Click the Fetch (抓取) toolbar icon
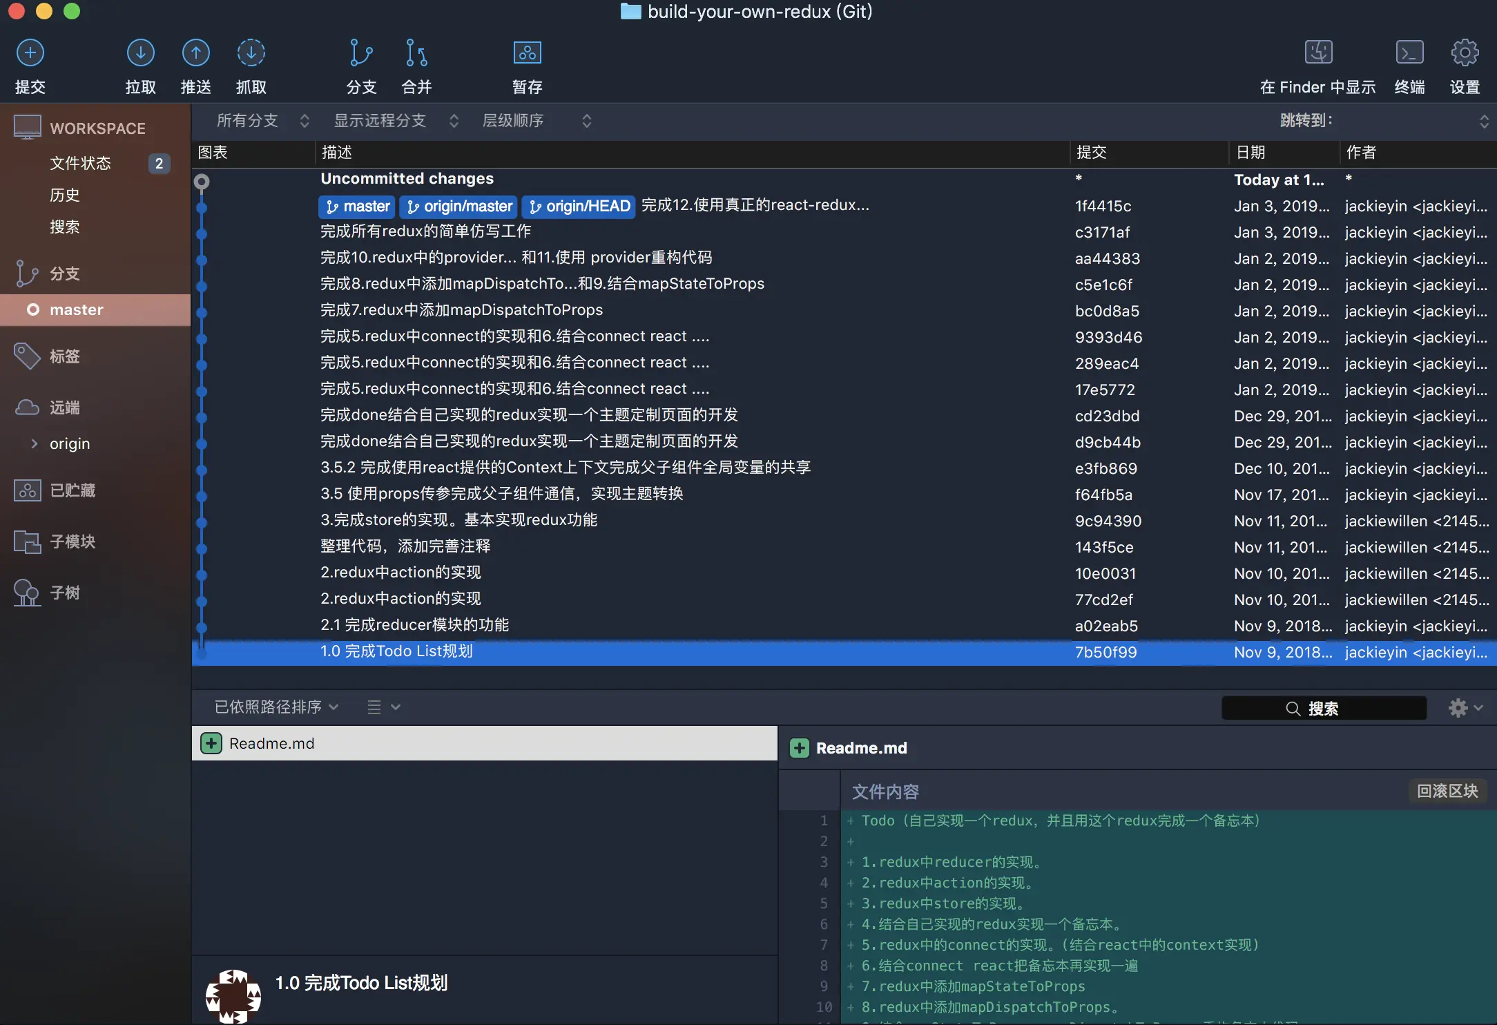The height and width of the screenshot is (1025, 1497). 251,53
